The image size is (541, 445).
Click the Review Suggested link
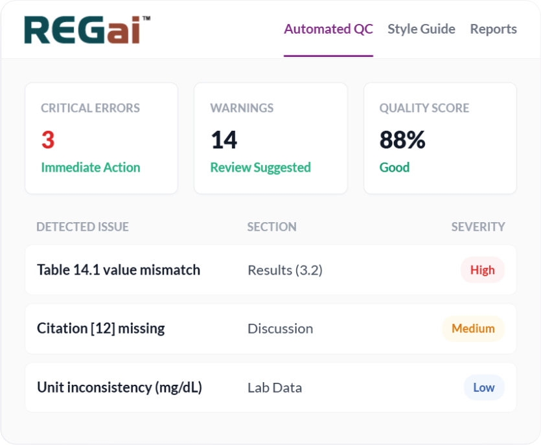(260, 167)
